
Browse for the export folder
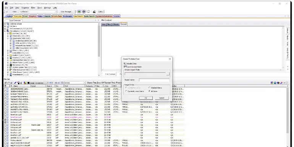(168, 74)
